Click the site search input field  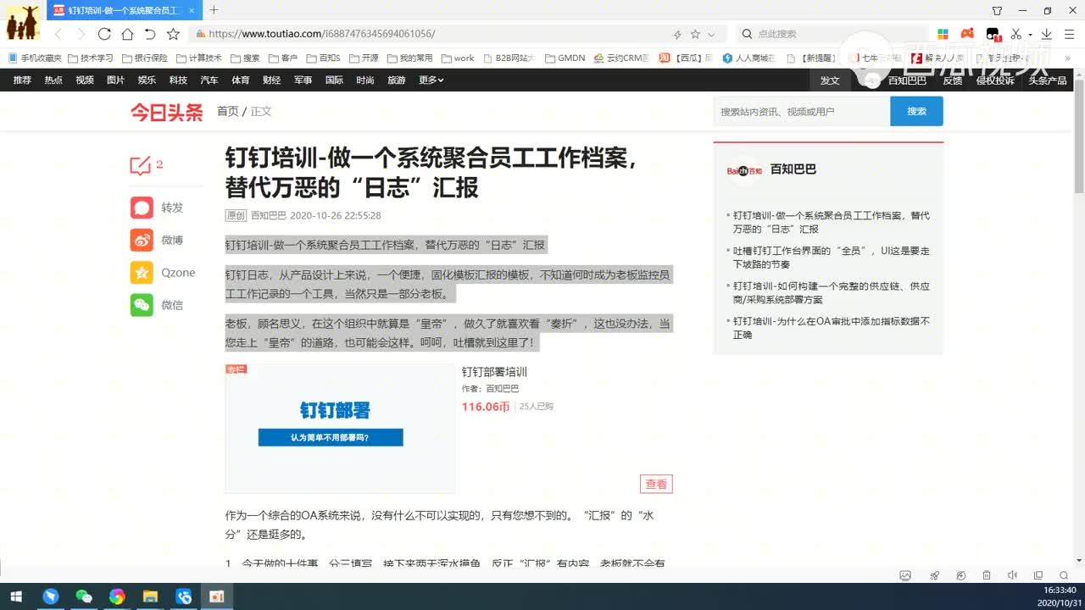coord(802,111)
